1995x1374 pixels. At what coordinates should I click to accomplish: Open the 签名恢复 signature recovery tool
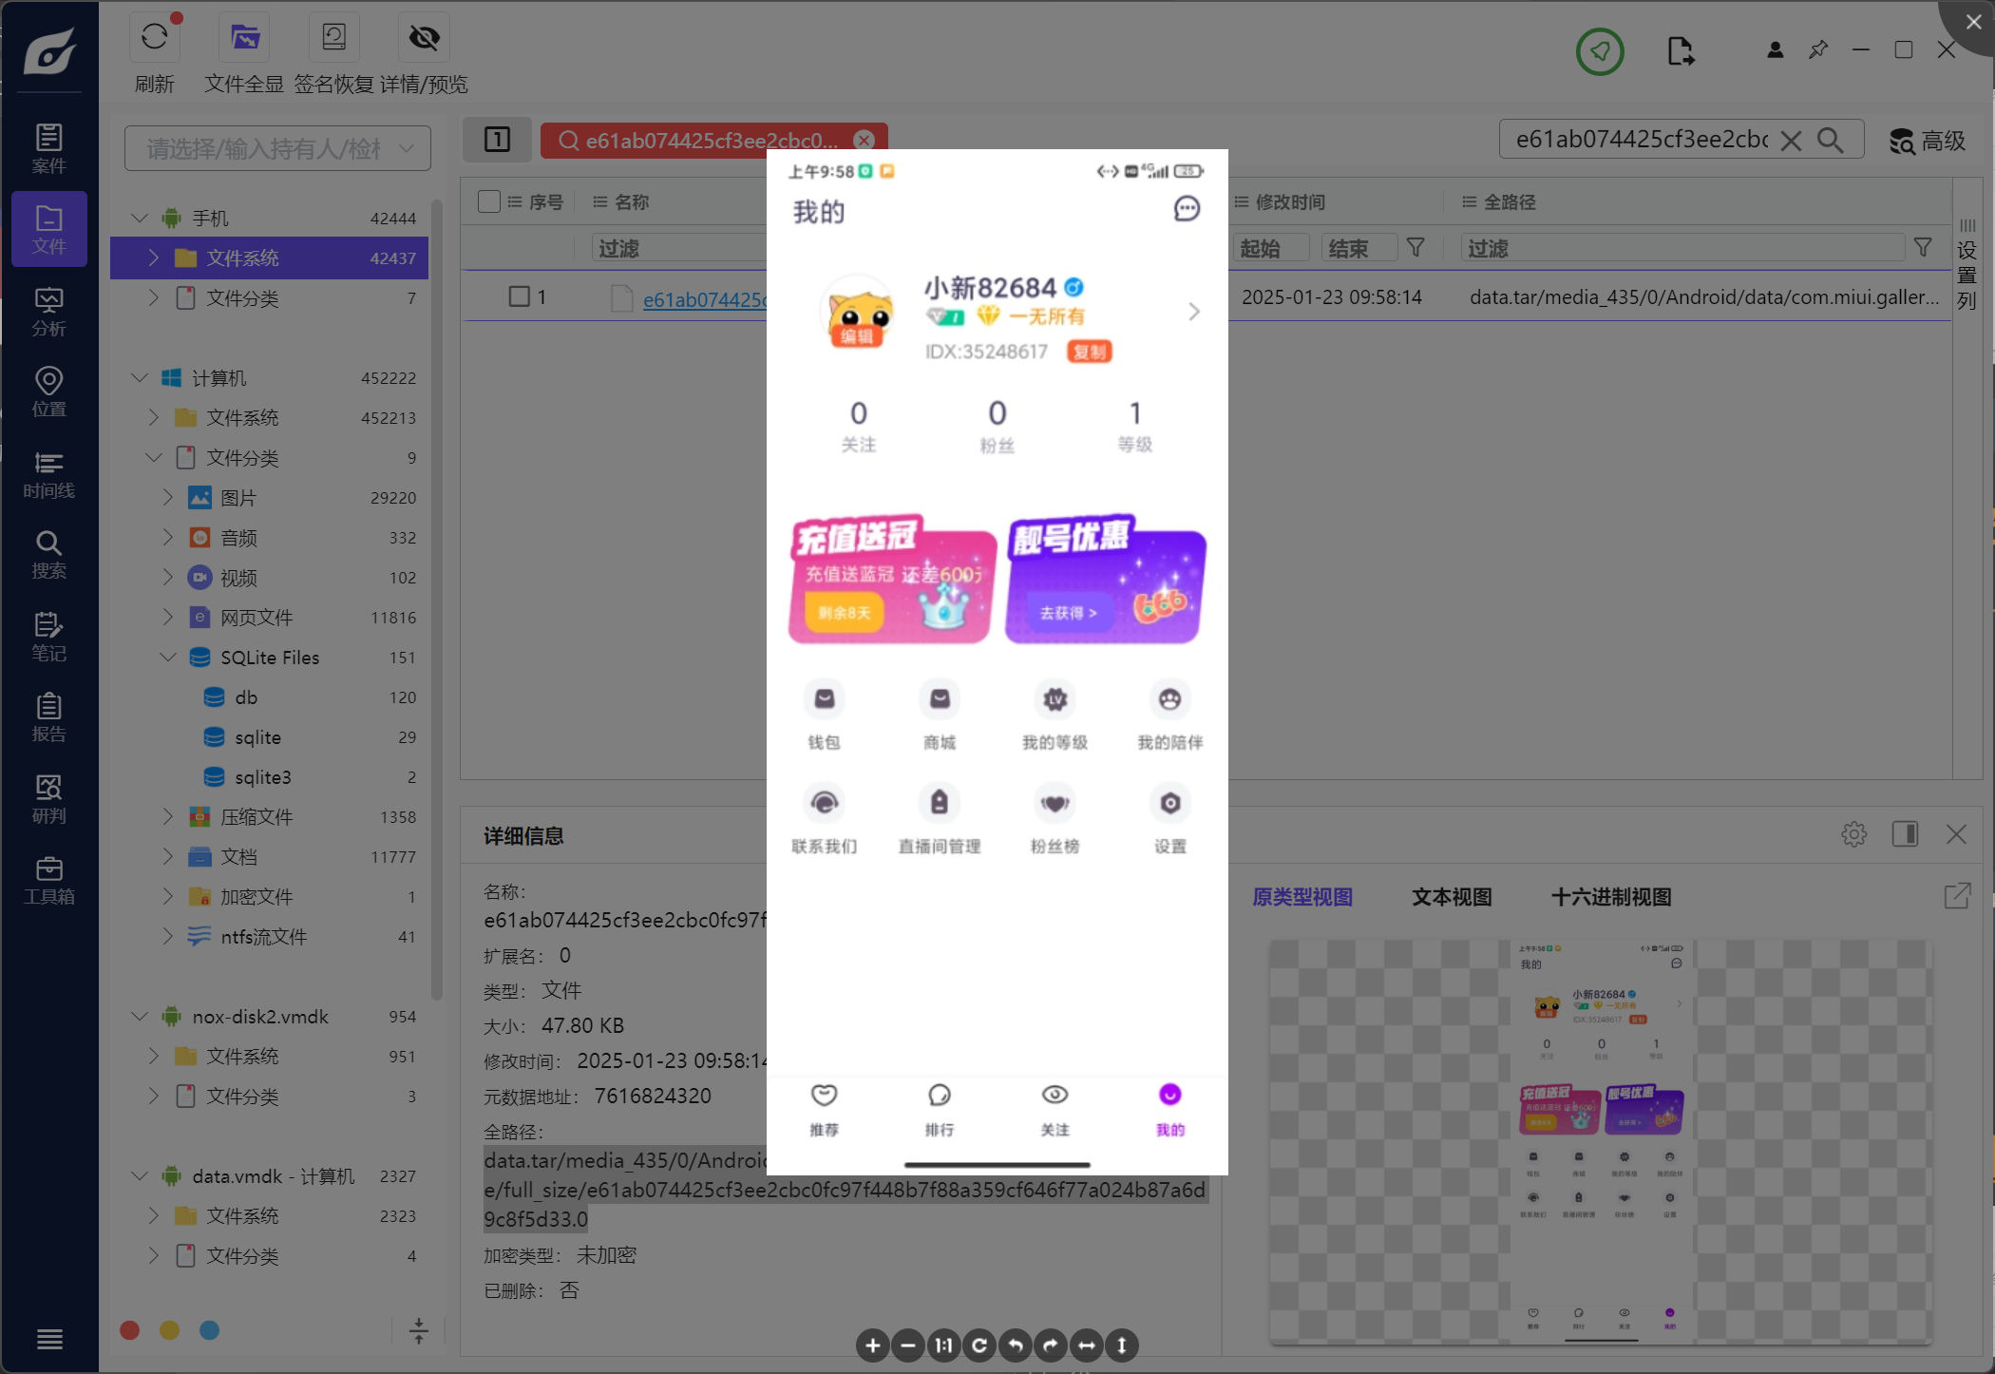pyautogui.click(x=333, y=38)
